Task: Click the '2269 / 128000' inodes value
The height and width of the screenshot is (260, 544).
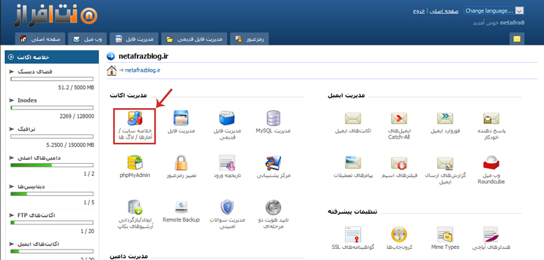Action: [x=77, y=116]
